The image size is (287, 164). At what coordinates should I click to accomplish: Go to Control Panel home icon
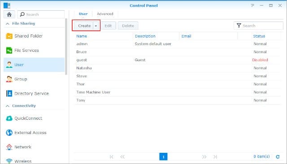[x=9, y=14]
